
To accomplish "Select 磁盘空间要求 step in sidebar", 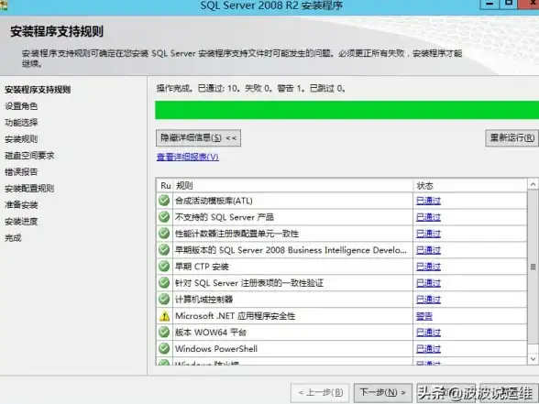I will coord(29,156).
